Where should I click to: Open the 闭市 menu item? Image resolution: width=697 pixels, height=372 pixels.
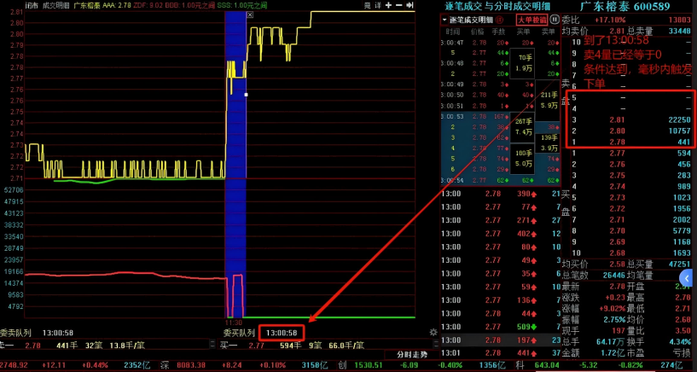click(30, 5)
